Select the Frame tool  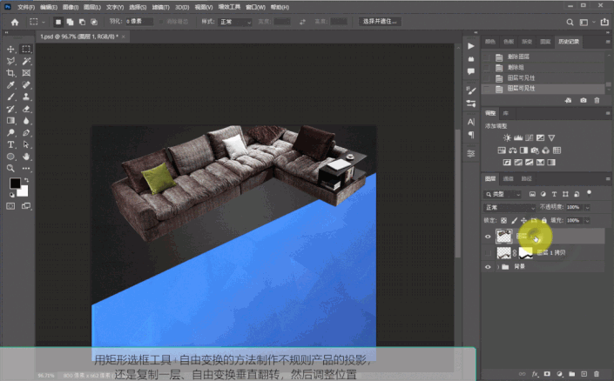coord(26,73)
